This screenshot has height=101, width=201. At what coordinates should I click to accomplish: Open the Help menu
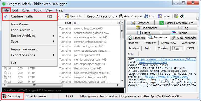click(60, 10)
